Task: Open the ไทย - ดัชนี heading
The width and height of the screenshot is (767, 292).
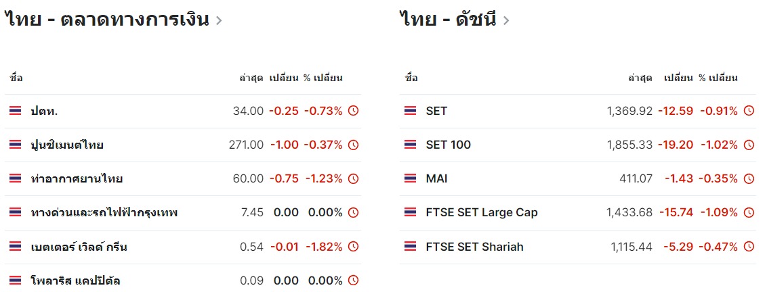Action: point(448,20)
